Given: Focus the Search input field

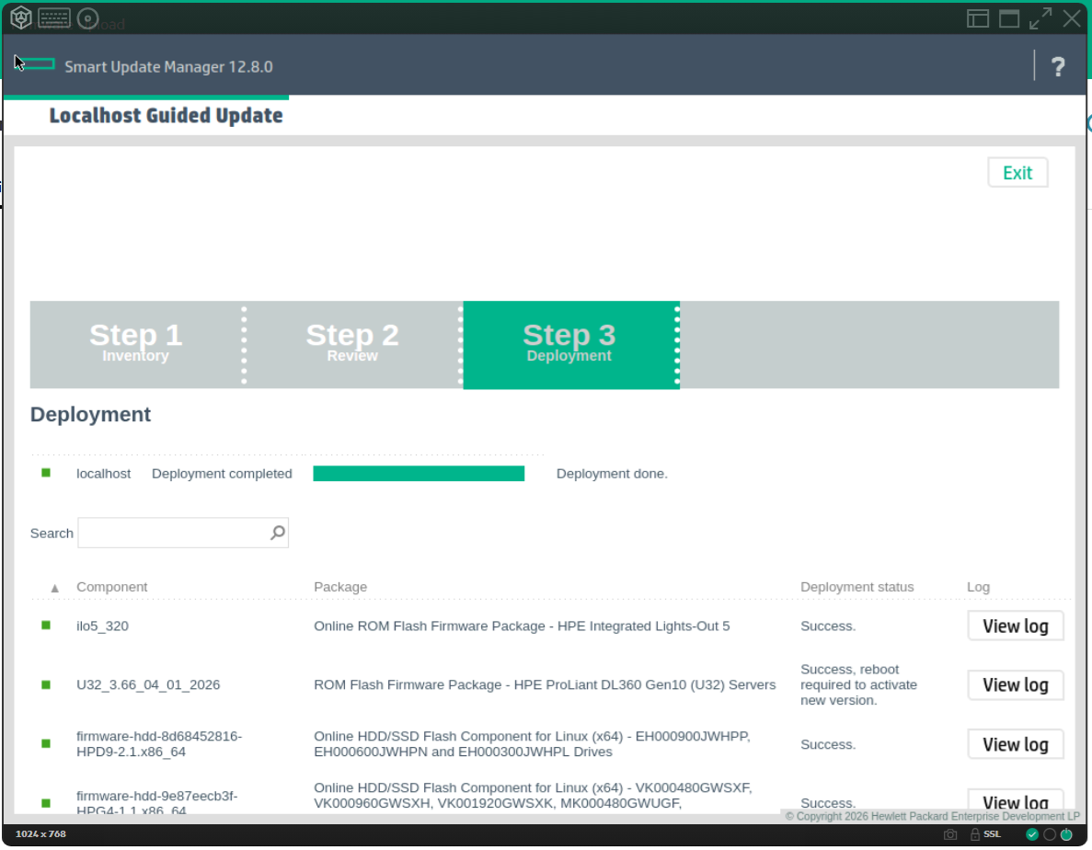Looking at the screenshot, I should pyautogui.click(x=183, y=533).
